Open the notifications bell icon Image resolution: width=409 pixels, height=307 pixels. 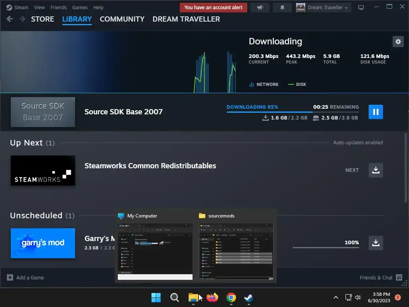pos(282,8)
